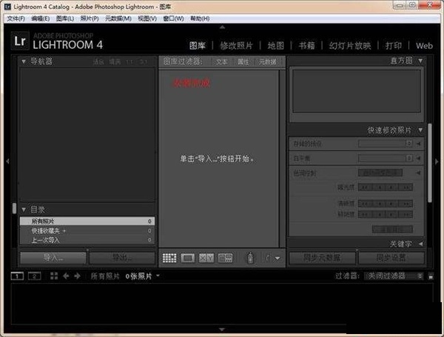Open the 打印 Print module
This screenshot has height=337, width=444.
pos(394,45)
